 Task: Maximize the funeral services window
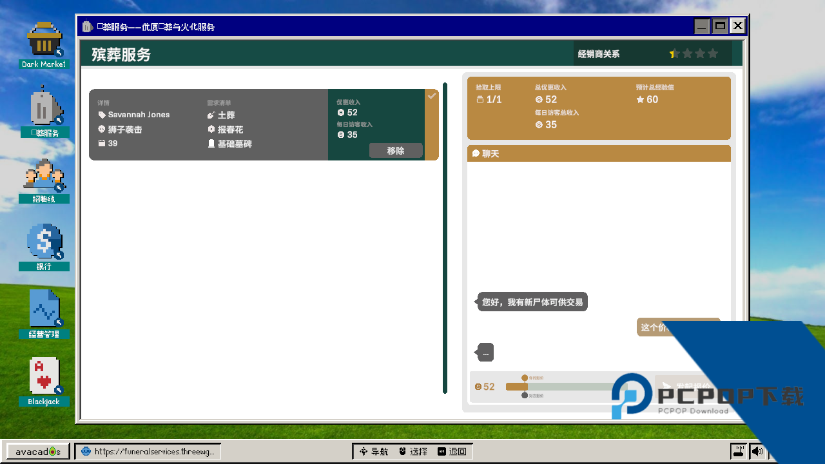(x=720, y=26)
